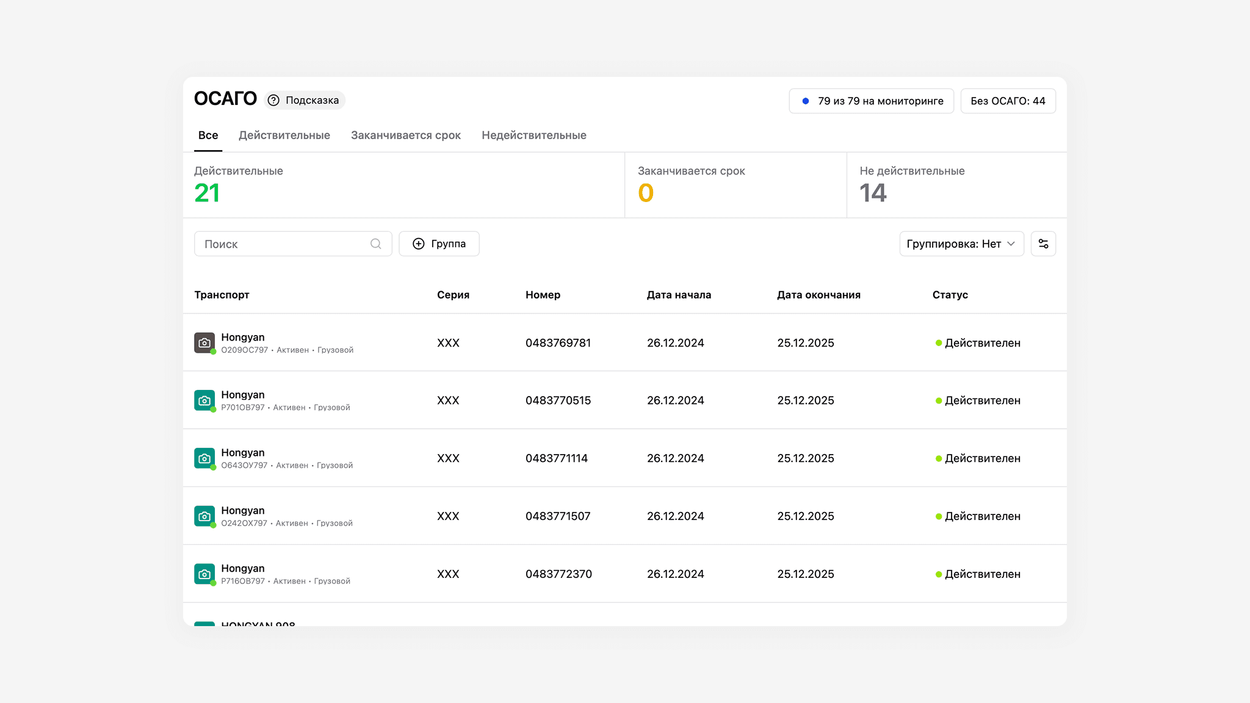Screen dimensions: 1250x703
Task: Switch to the Действительные tab
Action: tap(284, 135)
